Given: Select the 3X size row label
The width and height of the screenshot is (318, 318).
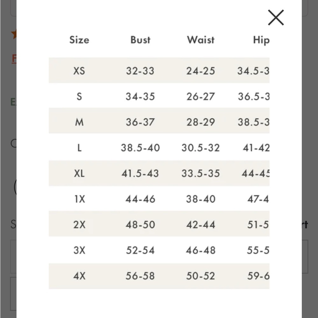Looking at the screenshot, I should tap(79, 250).
